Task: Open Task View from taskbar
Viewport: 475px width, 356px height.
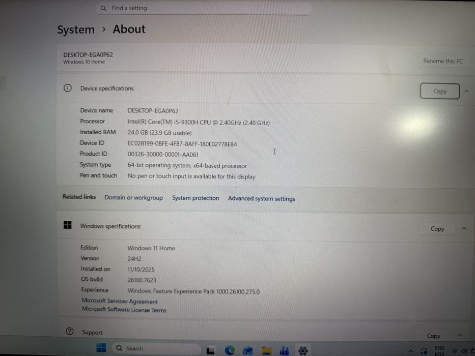Action: pyautogui.click(x=211, y=350)
